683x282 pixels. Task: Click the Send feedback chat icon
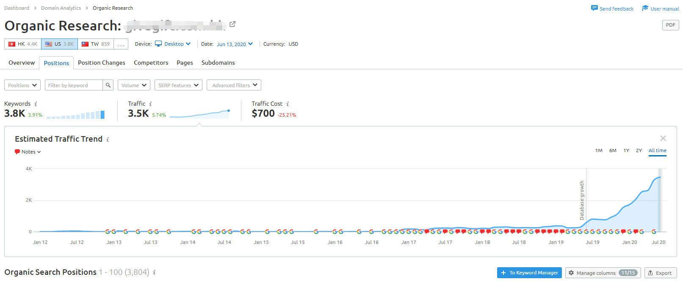coord(594,8)
